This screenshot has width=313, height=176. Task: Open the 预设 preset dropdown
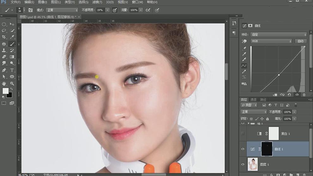coord(278,34)
